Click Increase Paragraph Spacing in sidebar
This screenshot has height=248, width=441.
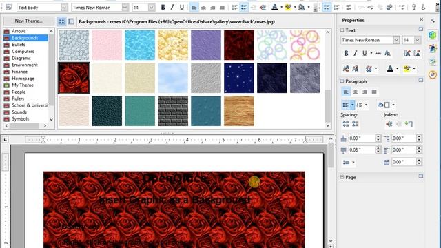(x=346, y=124)
